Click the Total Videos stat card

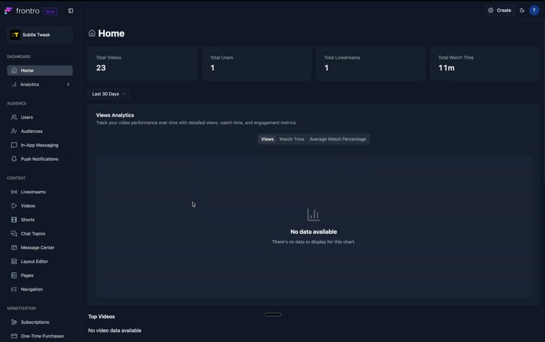tap(142, 63)
